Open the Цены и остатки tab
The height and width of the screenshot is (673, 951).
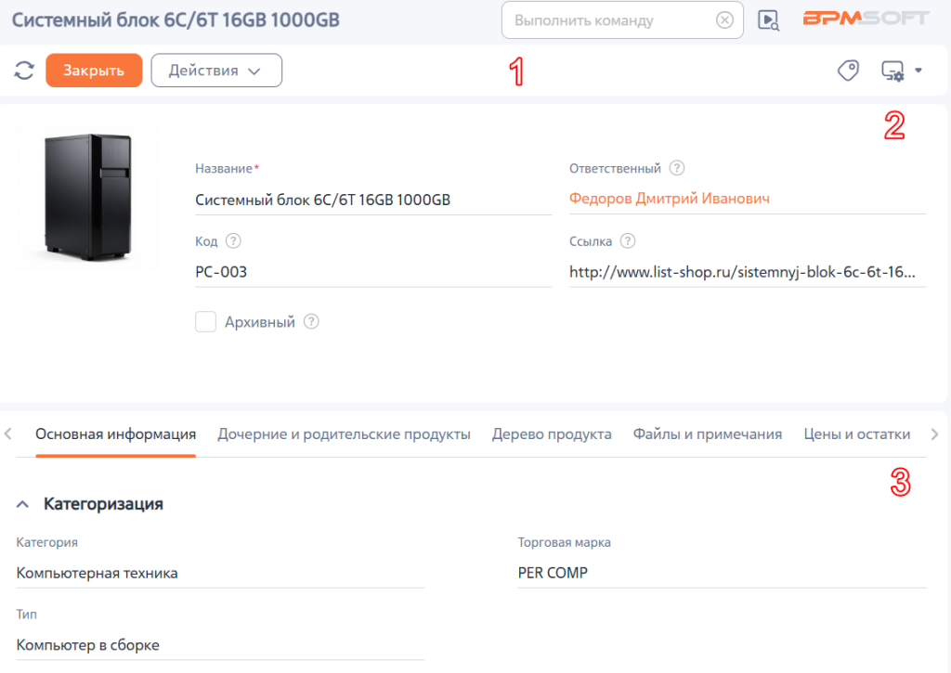[857, 434]
